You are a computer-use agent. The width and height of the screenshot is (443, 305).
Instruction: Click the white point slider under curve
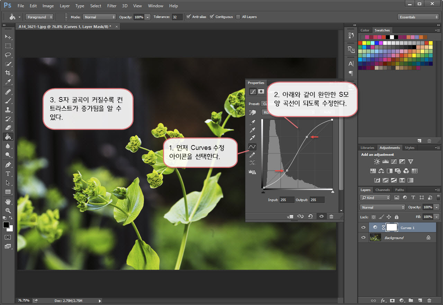[333, 192]
